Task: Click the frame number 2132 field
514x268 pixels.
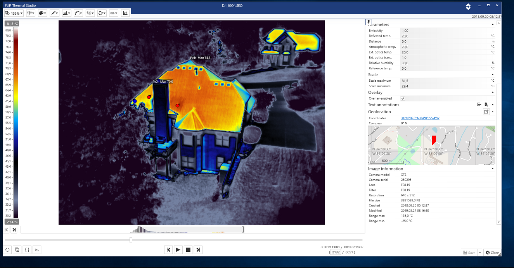Action: (336, 252)
